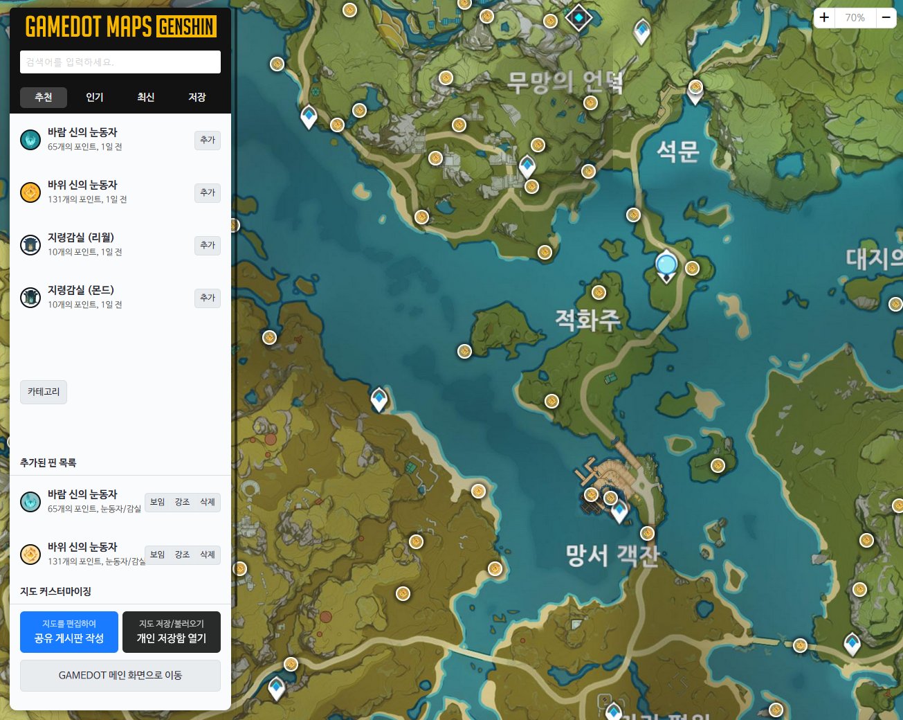This screenshot has height=720, width=903.
Task: Click the search input field
Action: [120, 62]
